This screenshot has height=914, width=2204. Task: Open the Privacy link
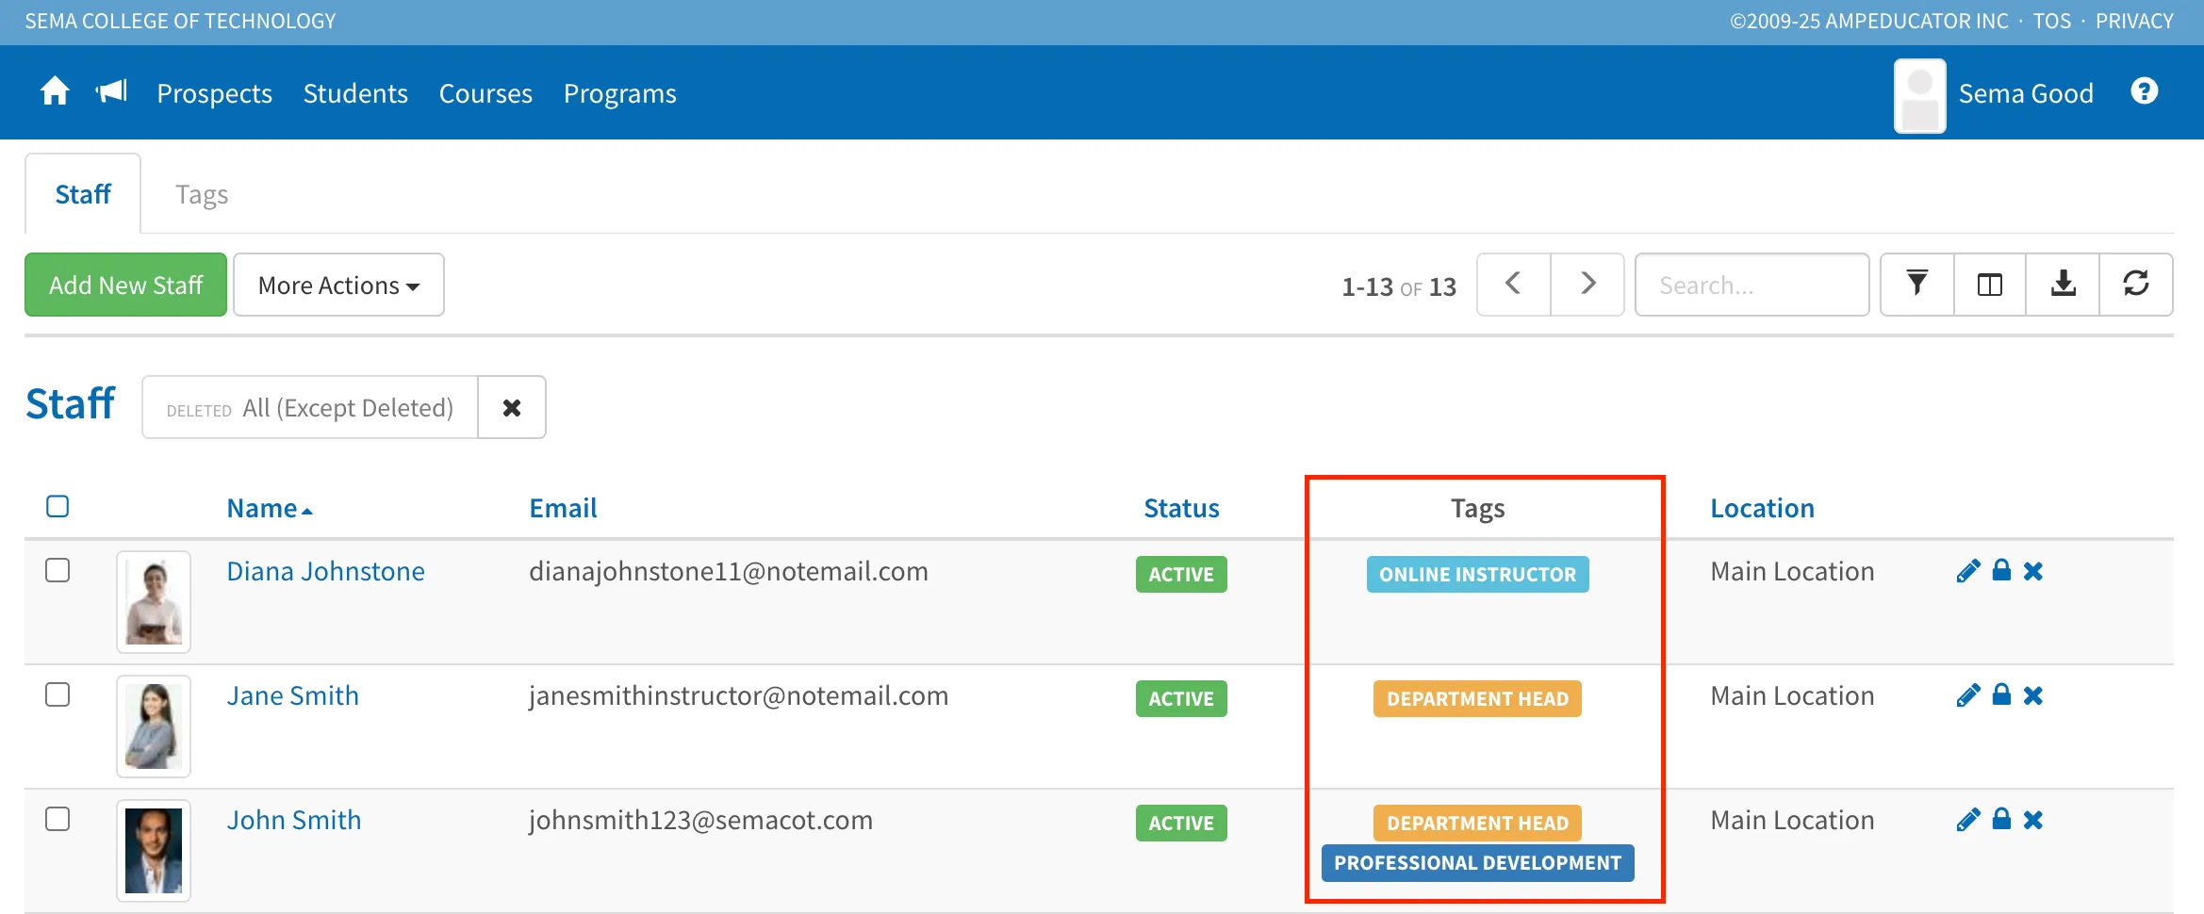[x=2134, y=21]
